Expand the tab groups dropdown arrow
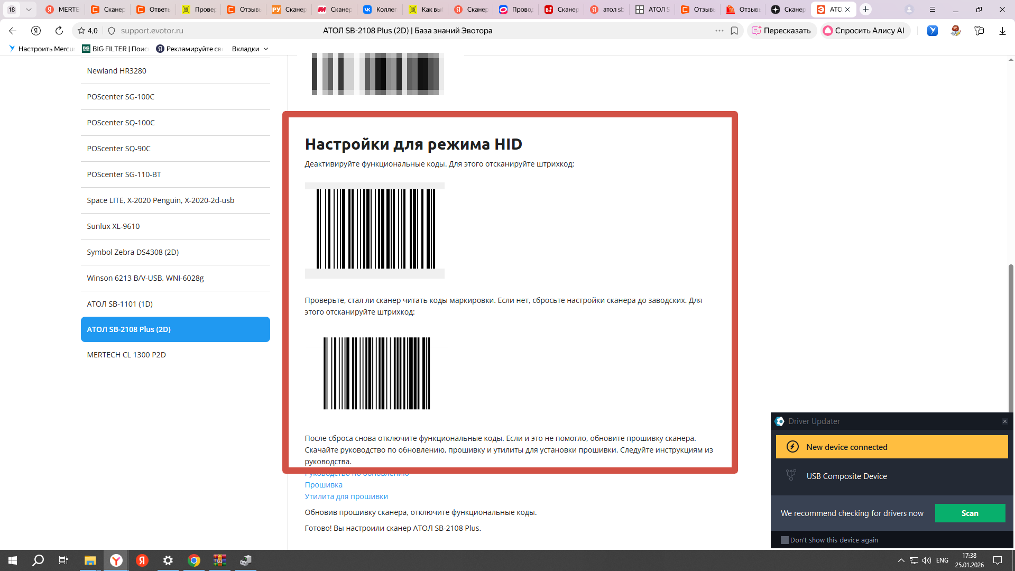Viewport: 1015px width, 571px height. [29, 10]
